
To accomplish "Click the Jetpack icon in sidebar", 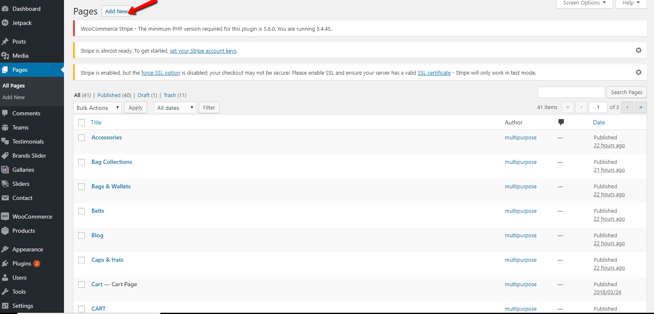I will pos(5,23).
